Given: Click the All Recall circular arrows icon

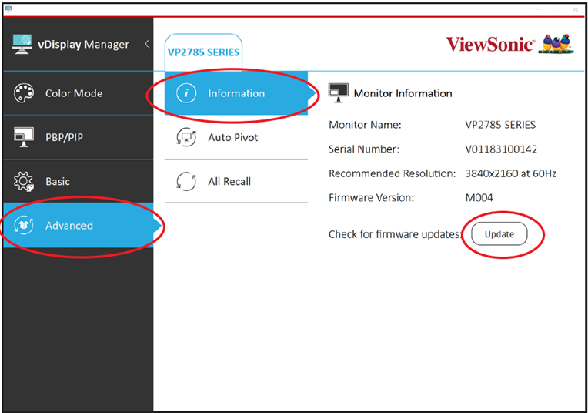Looking at the screenshot, I should [186, 181].
